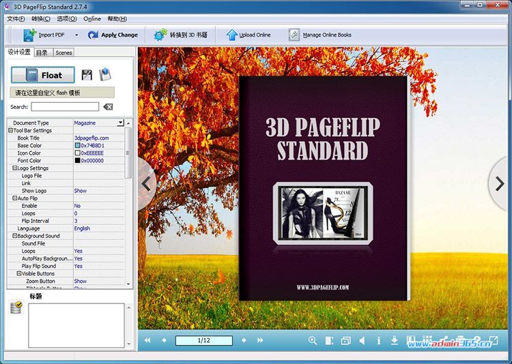Clear search with the backspace X icon
Screen dimensions: 512x364
click(x=108, y=106)
